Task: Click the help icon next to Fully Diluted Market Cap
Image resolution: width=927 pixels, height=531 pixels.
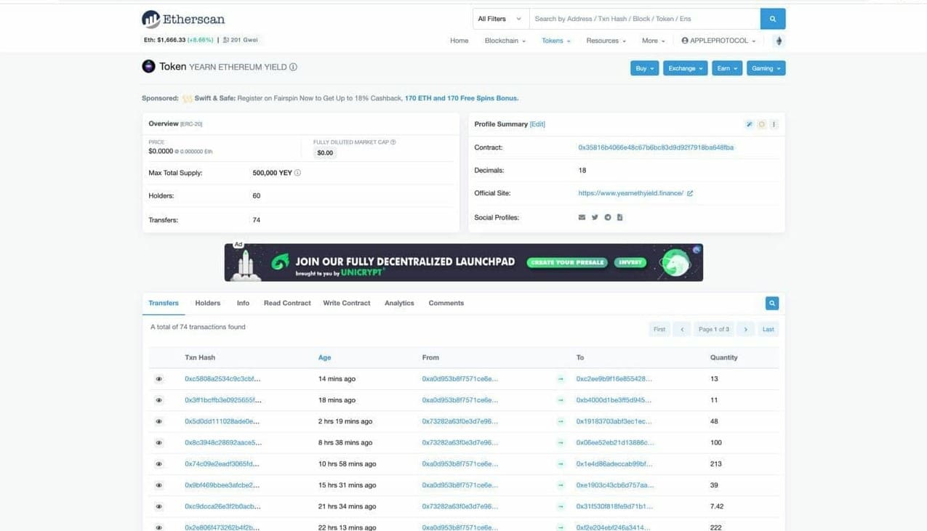Action: pos(393,142)
